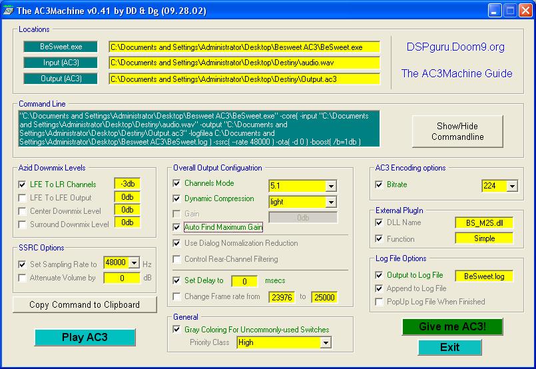Image resolution: width=536 pixels, height=369 pixels.
Task: Open the Priority Class High dropdown
Action: click(326, 342)
